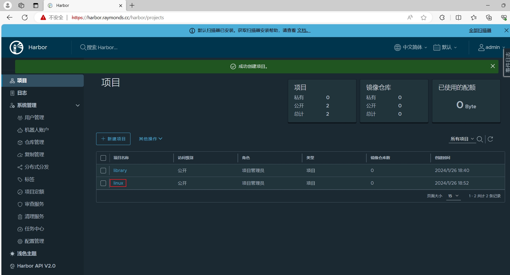
Task: Click the not-secure warning triangle
Action: pyautogui.click(x=43, y=18)
